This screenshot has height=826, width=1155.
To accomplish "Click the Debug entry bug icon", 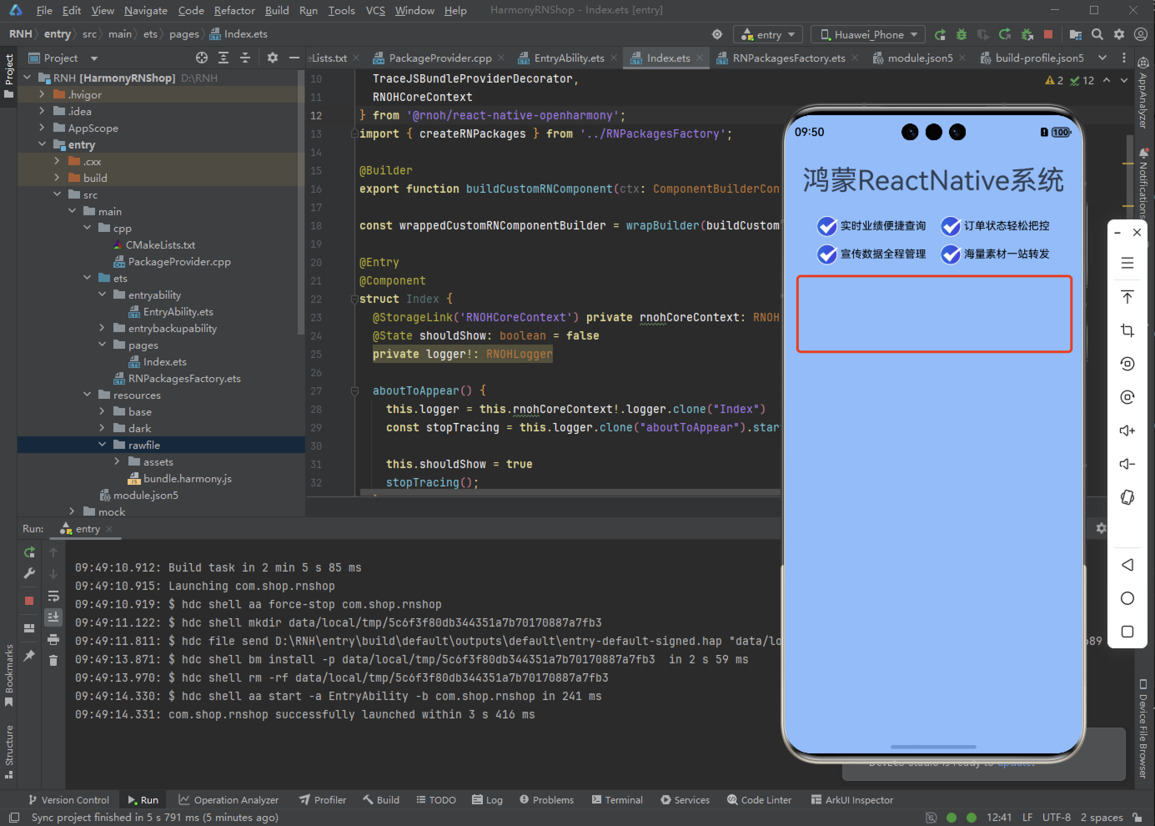I will [x=961, y=35].
